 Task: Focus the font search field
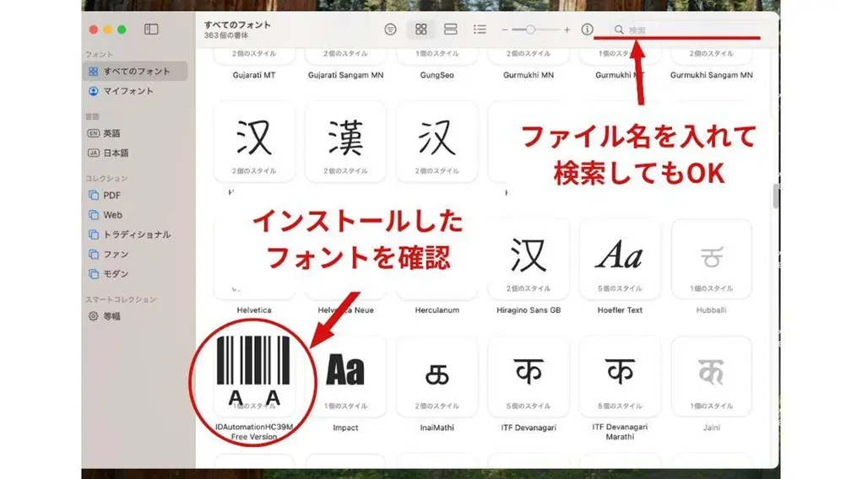tap(687, 30)
